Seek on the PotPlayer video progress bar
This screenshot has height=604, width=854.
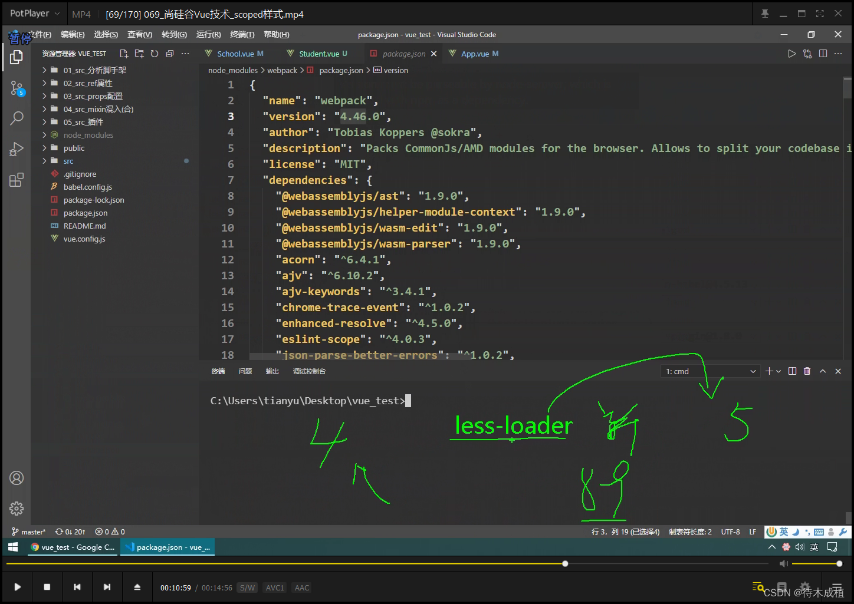coord(388,564)
